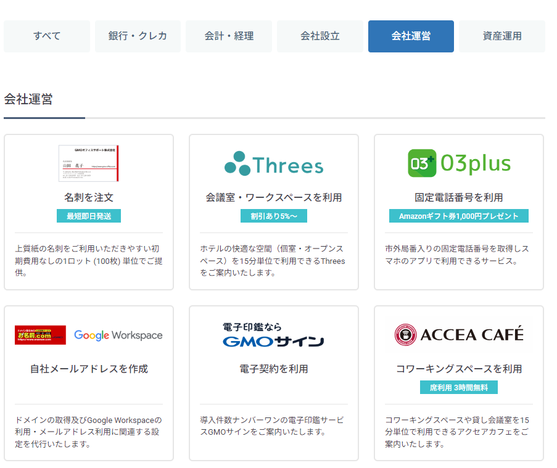557x468 pixels.
Task: Open the 名刺を注文 card title
Action: (89, 198)
